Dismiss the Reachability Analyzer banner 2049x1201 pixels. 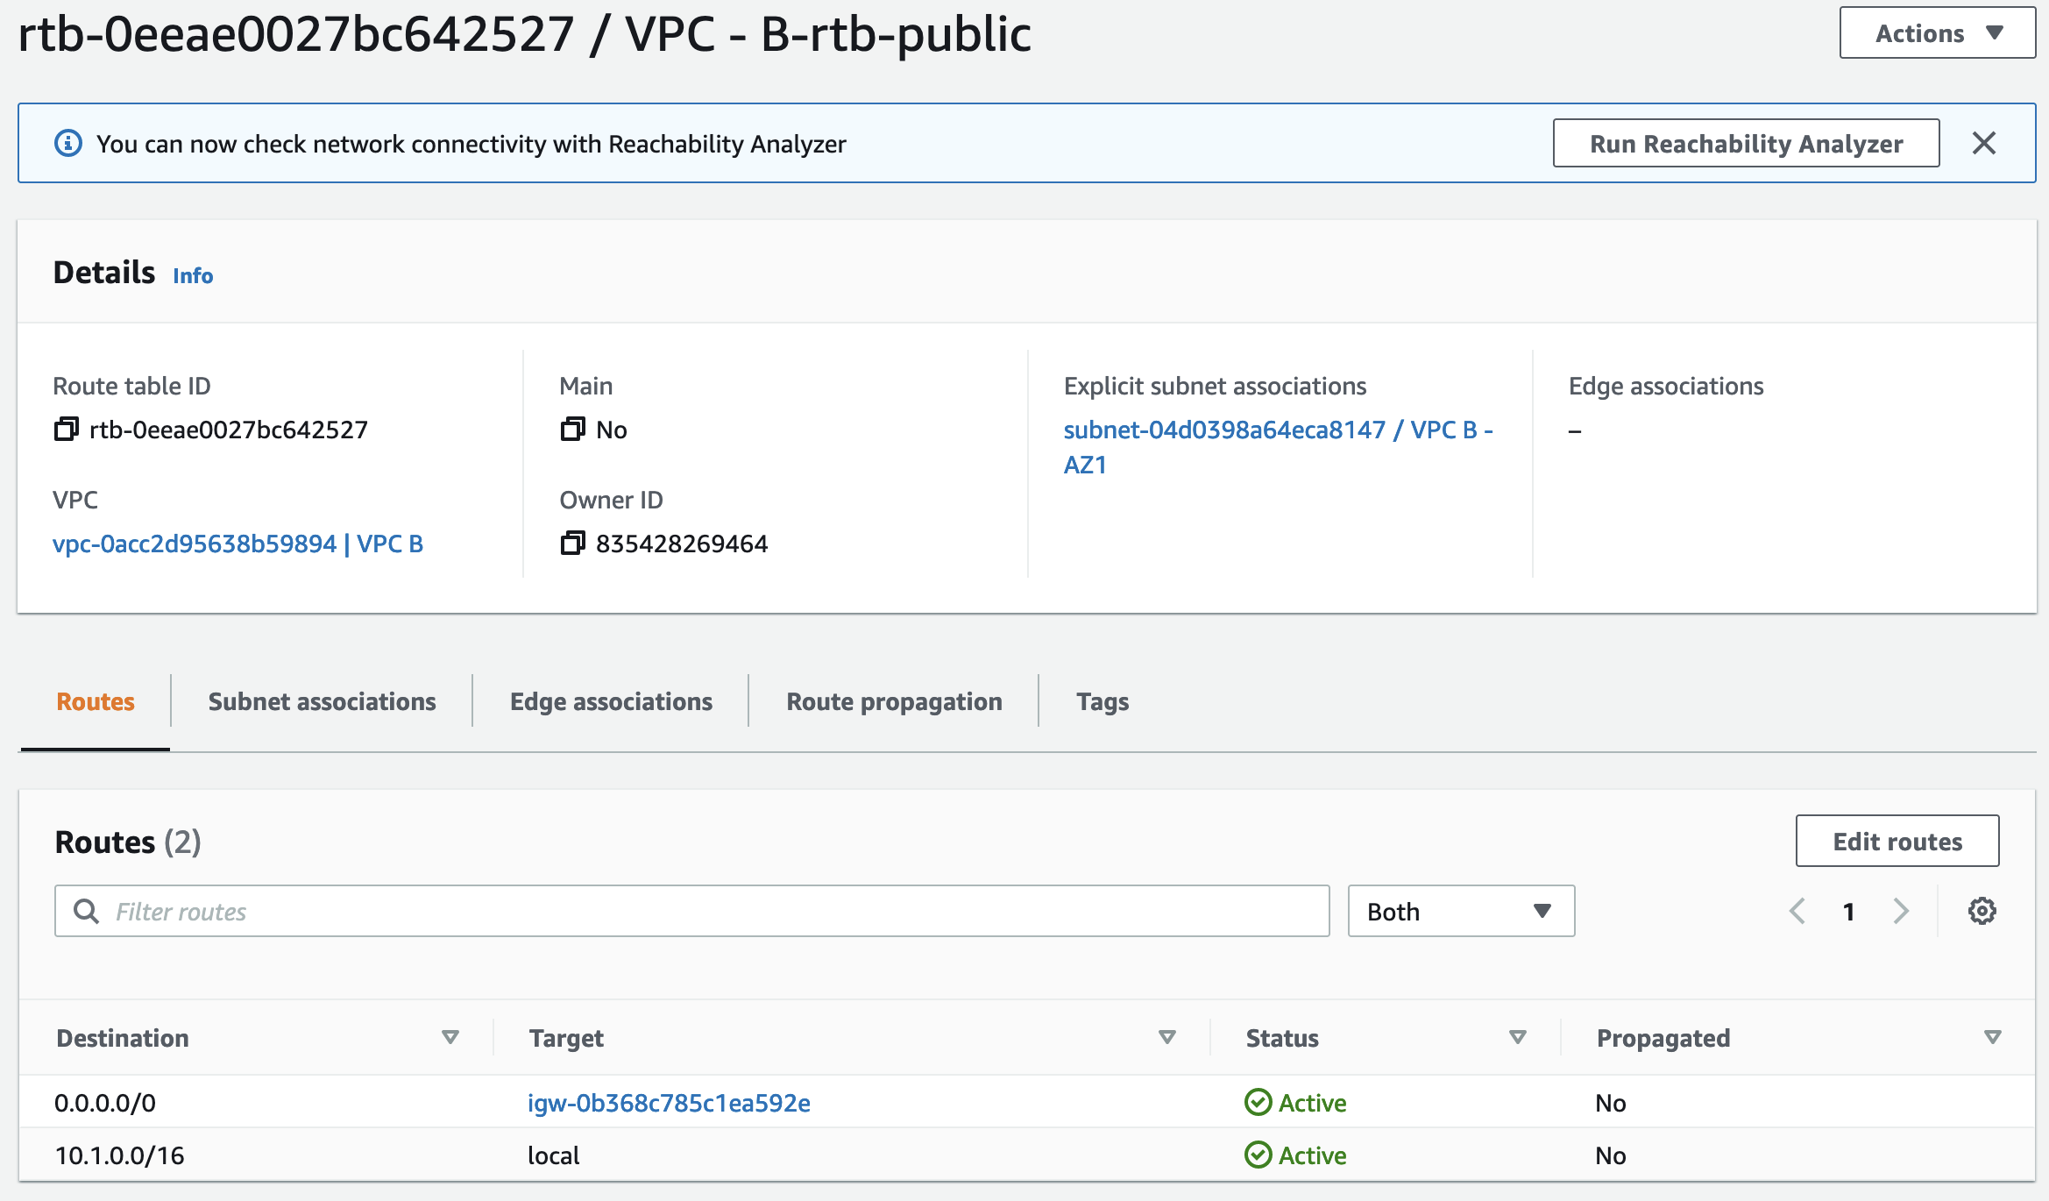(1984, 143)
